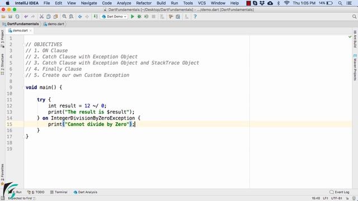This screenshot has width=358, height=201.
Task: Toggle the 2: Favorites tool window
Action: point(2,174)
